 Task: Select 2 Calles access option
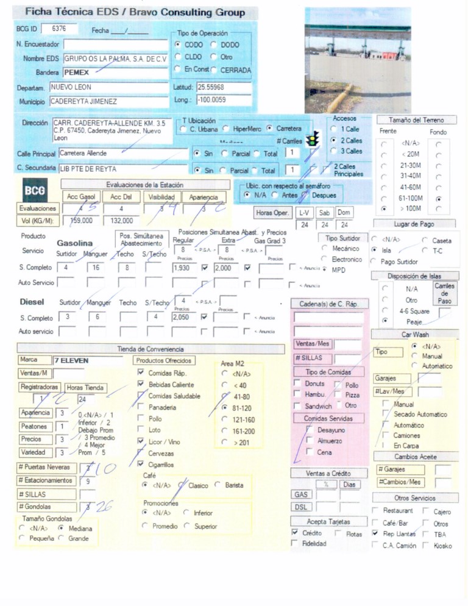click(333, 140)
